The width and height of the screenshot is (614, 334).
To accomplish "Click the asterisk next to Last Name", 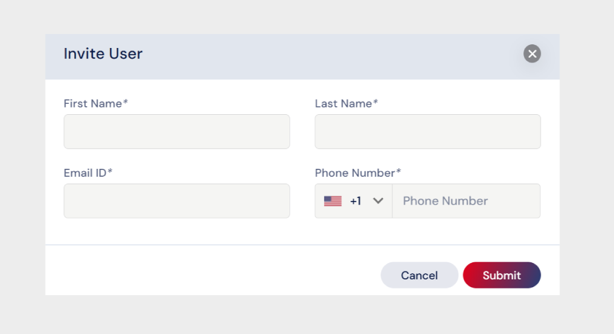I will coord(376,103).
